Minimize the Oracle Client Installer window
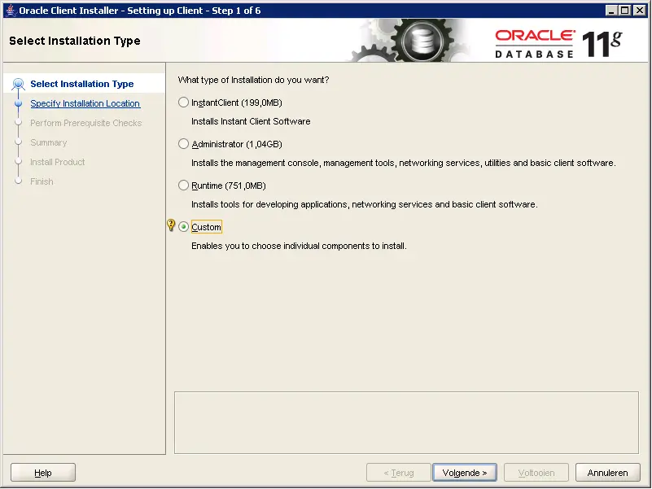The width and height of the screenshot is (652, 489). (610, 11)
